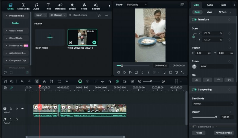Click the Reset button
The height and width of the screenshot is (138, 238).
(199, 133)
